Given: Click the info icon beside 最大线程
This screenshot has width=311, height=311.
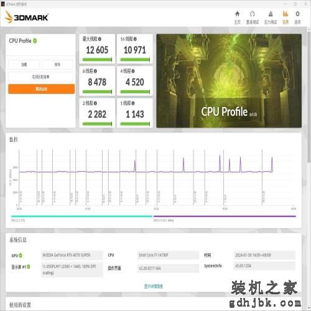Looking at the screenshot, I should click(100, 39).
